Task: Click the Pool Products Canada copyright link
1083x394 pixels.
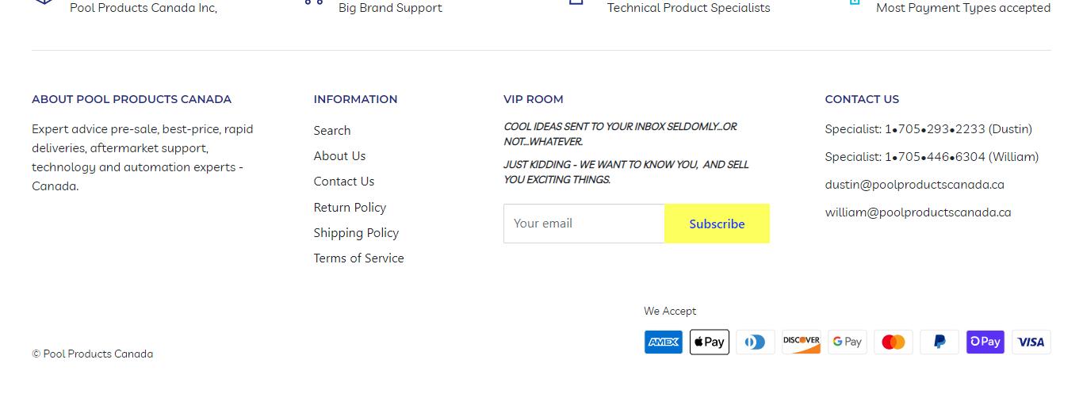Action: point(98,354)
